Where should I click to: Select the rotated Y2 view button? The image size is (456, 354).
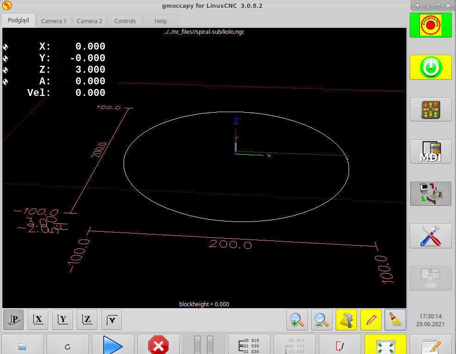click(112, 320)
